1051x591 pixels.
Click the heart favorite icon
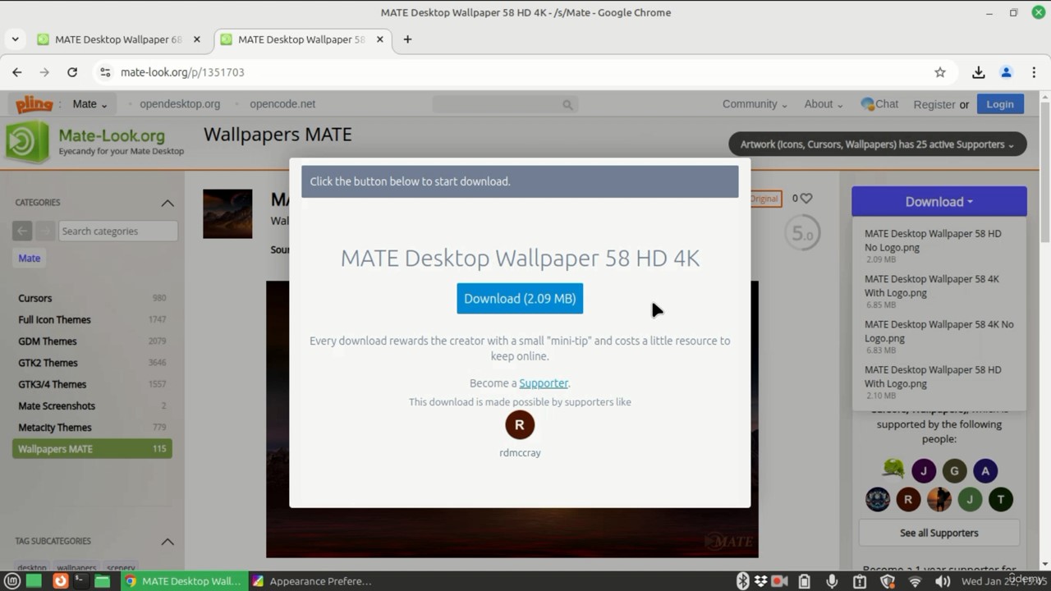[806, 198]
